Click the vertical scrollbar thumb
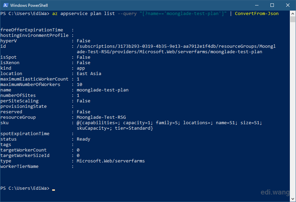 (293, 19)
